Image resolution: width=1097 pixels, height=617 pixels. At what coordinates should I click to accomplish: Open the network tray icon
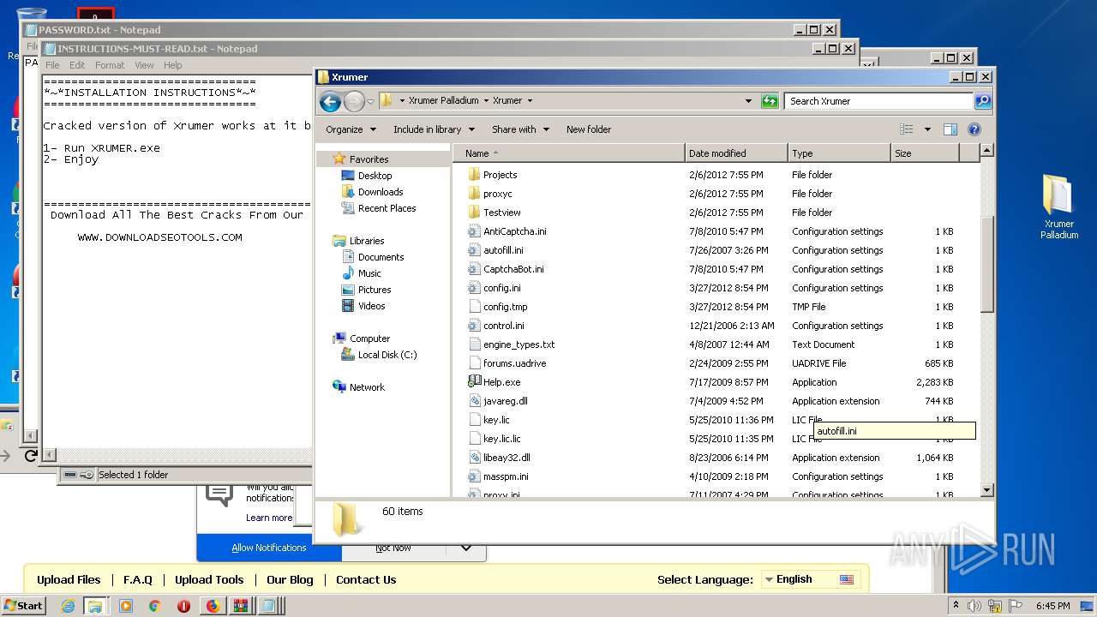tap(995, 606)
